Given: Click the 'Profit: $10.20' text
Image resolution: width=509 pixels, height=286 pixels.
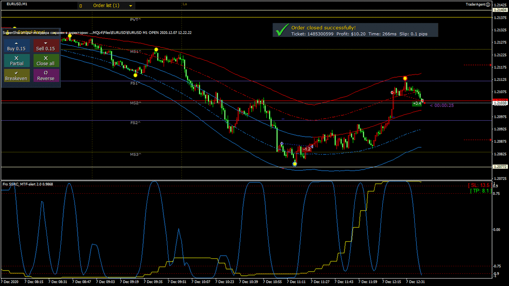Looking at the screenshot, I should (351, 34).
